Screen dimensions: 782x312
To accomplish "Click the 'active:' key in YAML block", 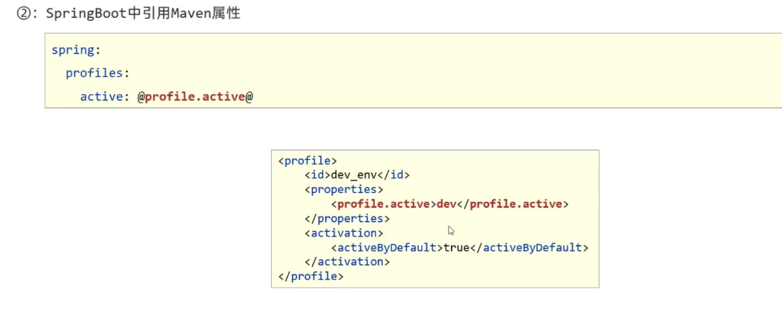I will point(105,97).
